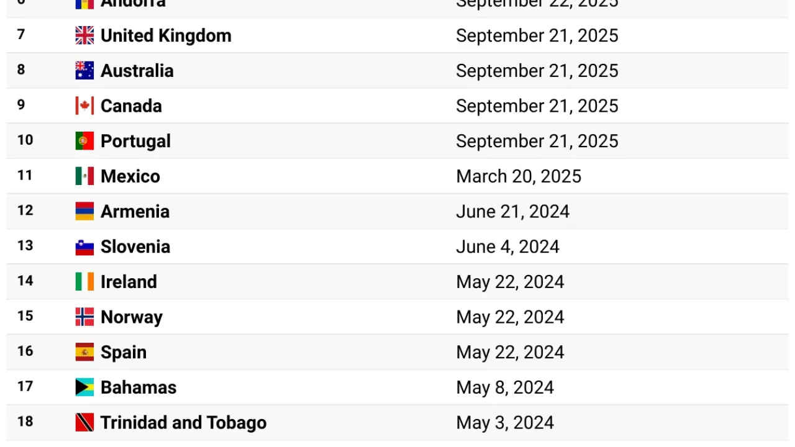The image size is (795, 447).
Task: Select the Bahamas flag icon
Action: click(84, 387)
